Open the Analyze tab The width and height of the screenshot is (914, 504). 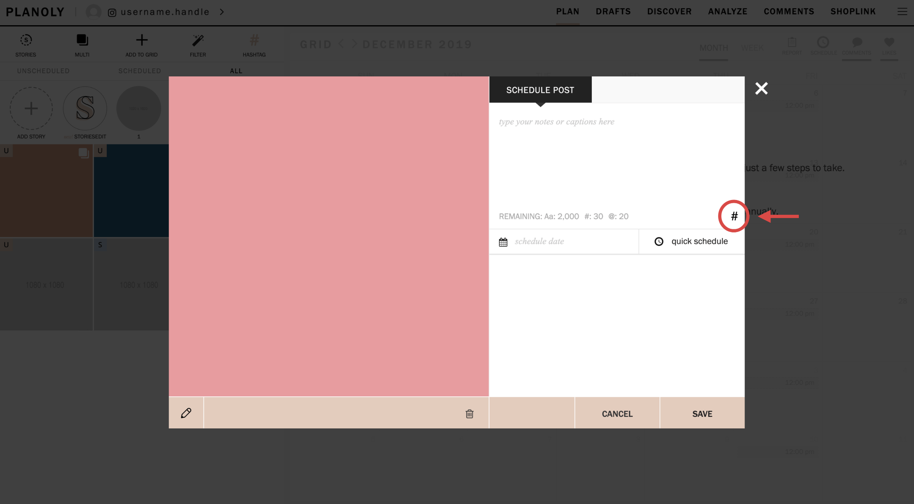[728, 12]
